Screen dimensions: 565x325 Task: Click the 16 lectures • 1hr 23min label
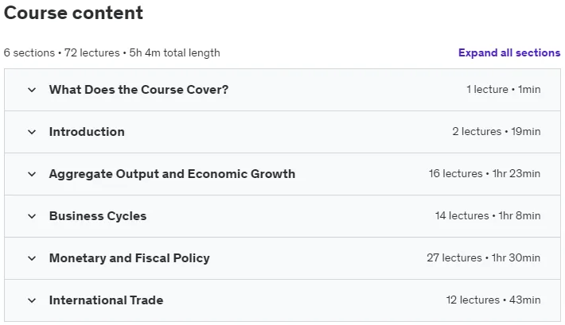[485, 173]
